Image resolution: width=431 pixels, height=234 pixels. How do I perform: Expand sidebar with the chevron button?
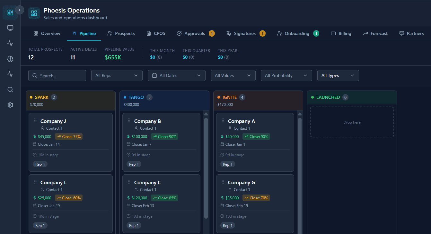tap(20, 10)
